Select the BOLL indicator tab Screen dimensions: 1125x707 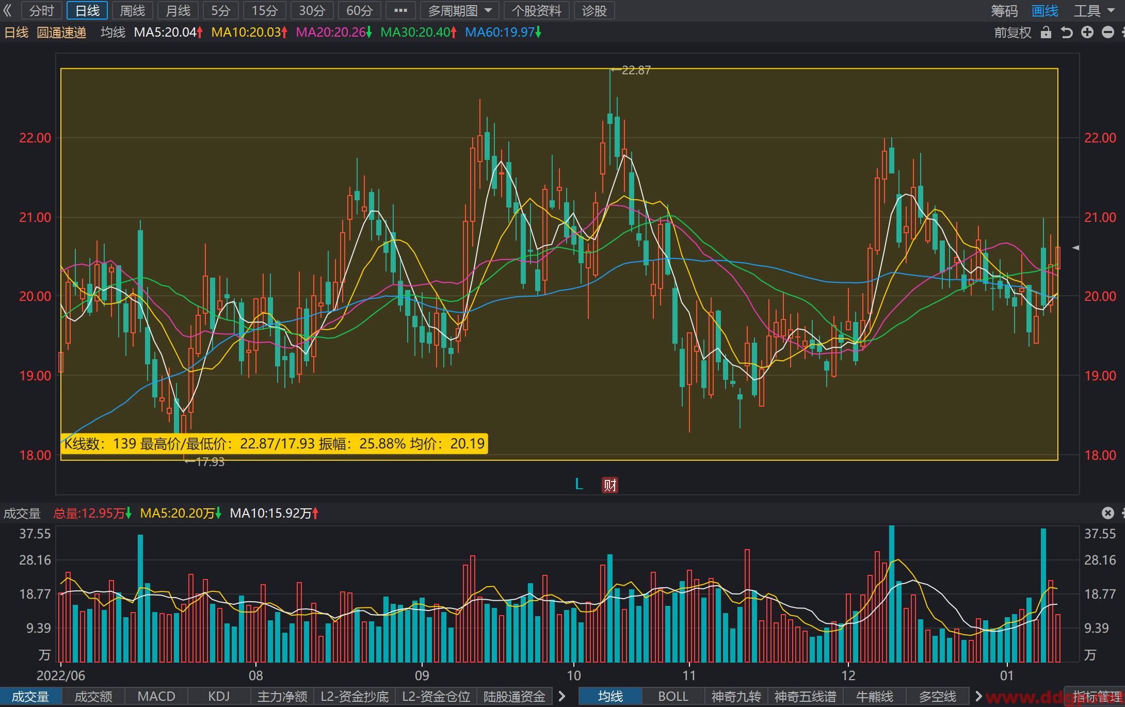(x=673, y=697)
